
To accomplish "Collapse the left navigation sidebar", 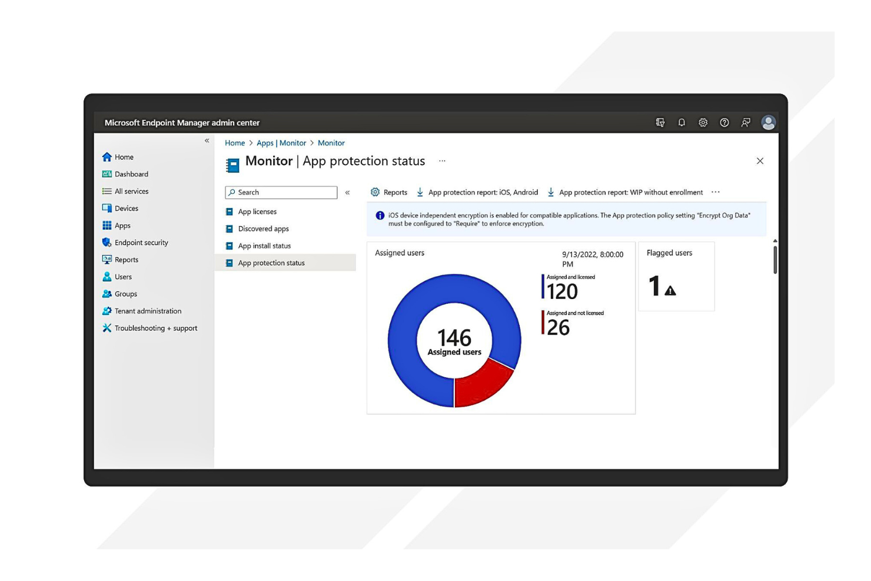I will (207, 141).
